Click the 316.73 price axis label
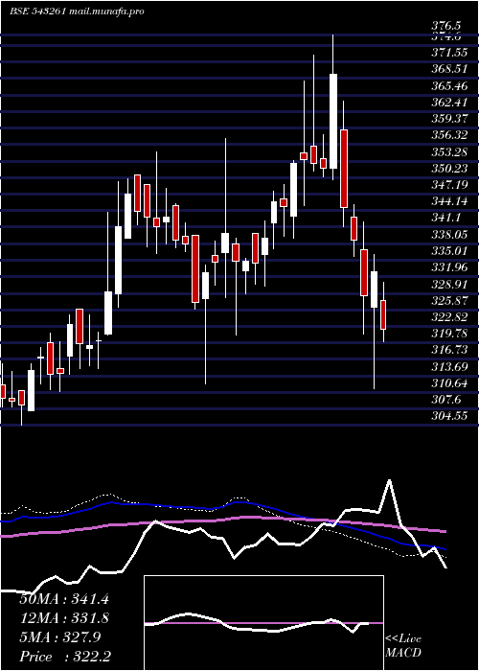The height and width of the screenshot is (671, 479). click(x=449, y=350)
